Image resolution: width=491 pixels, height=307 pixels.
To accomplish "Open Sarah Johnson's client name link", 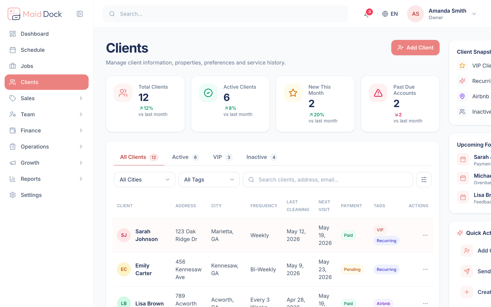I will click(147, 235).
